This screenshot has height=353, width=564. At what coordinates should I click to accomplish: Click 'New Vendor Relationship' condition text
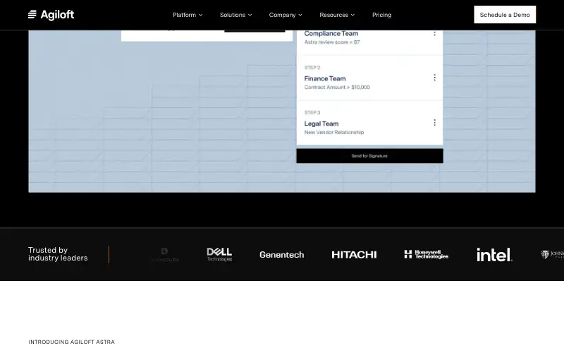[x=333, y=133]
